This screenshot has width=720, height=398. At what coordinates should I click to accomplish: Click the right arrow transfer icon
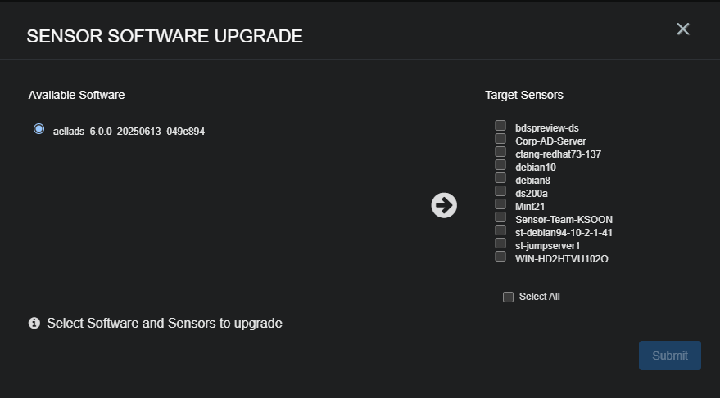[444, 205]
